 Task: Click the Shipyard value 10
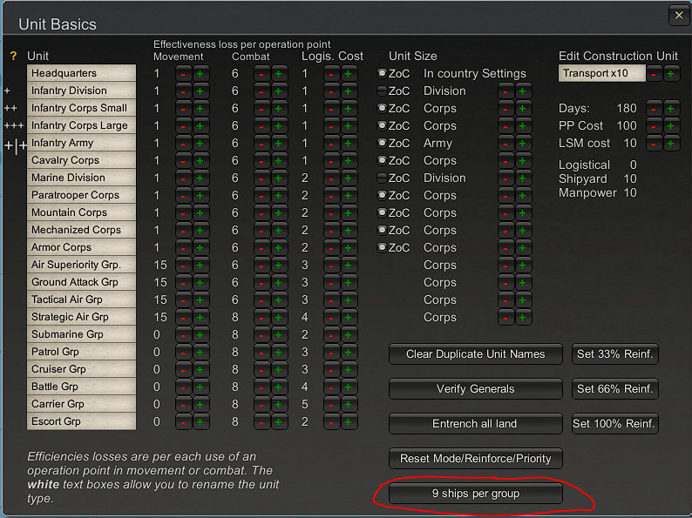click(x=630, y=179)
